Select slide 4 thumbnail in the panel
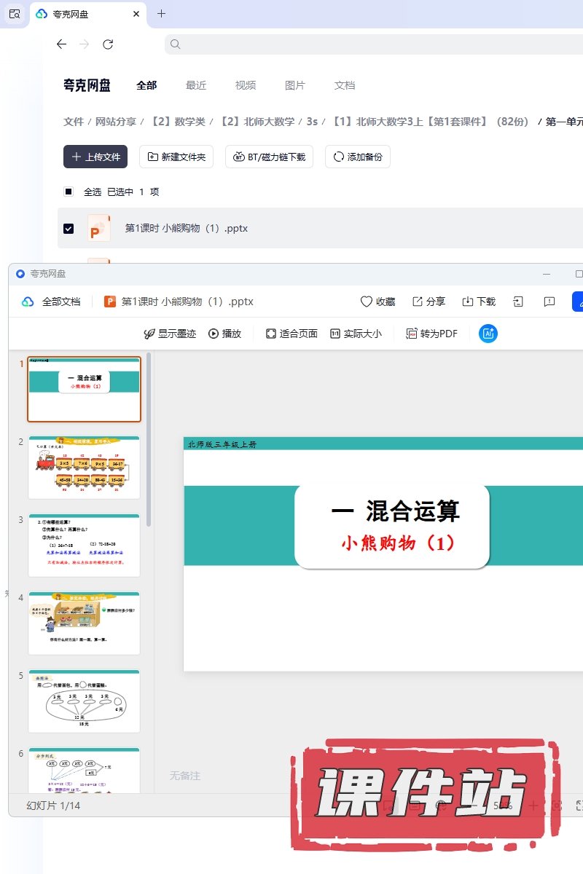 84,623
